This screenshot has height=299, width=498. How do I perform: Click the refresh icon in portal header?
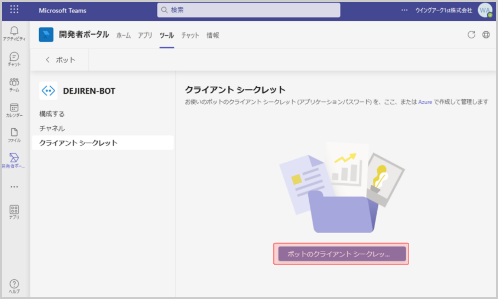pos(471,35)
